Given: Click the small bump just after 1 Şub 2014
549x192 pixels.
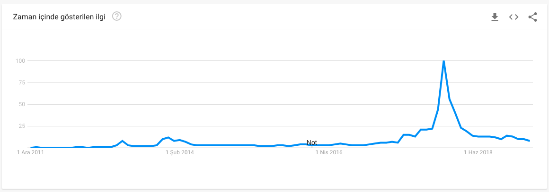Looking at the screenshot, I should tap(180, 140).
